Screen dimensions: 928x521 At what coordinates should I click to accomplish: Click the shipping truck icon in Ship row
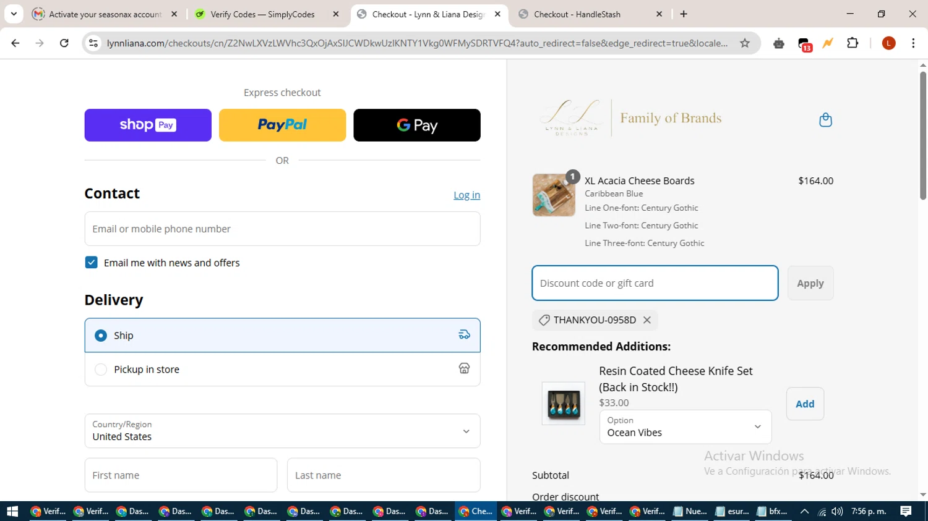(464, 335)
